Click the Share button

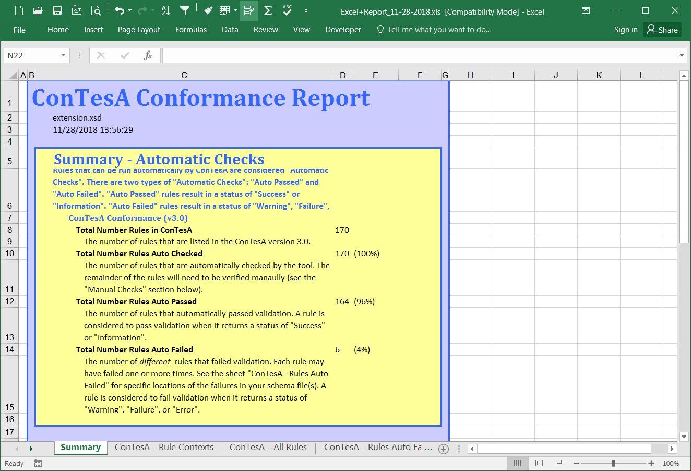(663, 30)
